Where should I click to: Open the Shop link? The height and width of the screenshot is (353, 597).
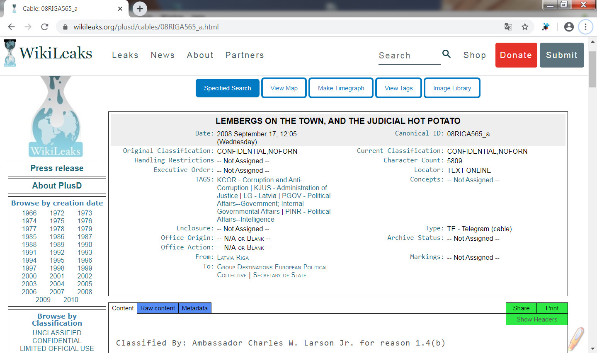tap(475, 55)
